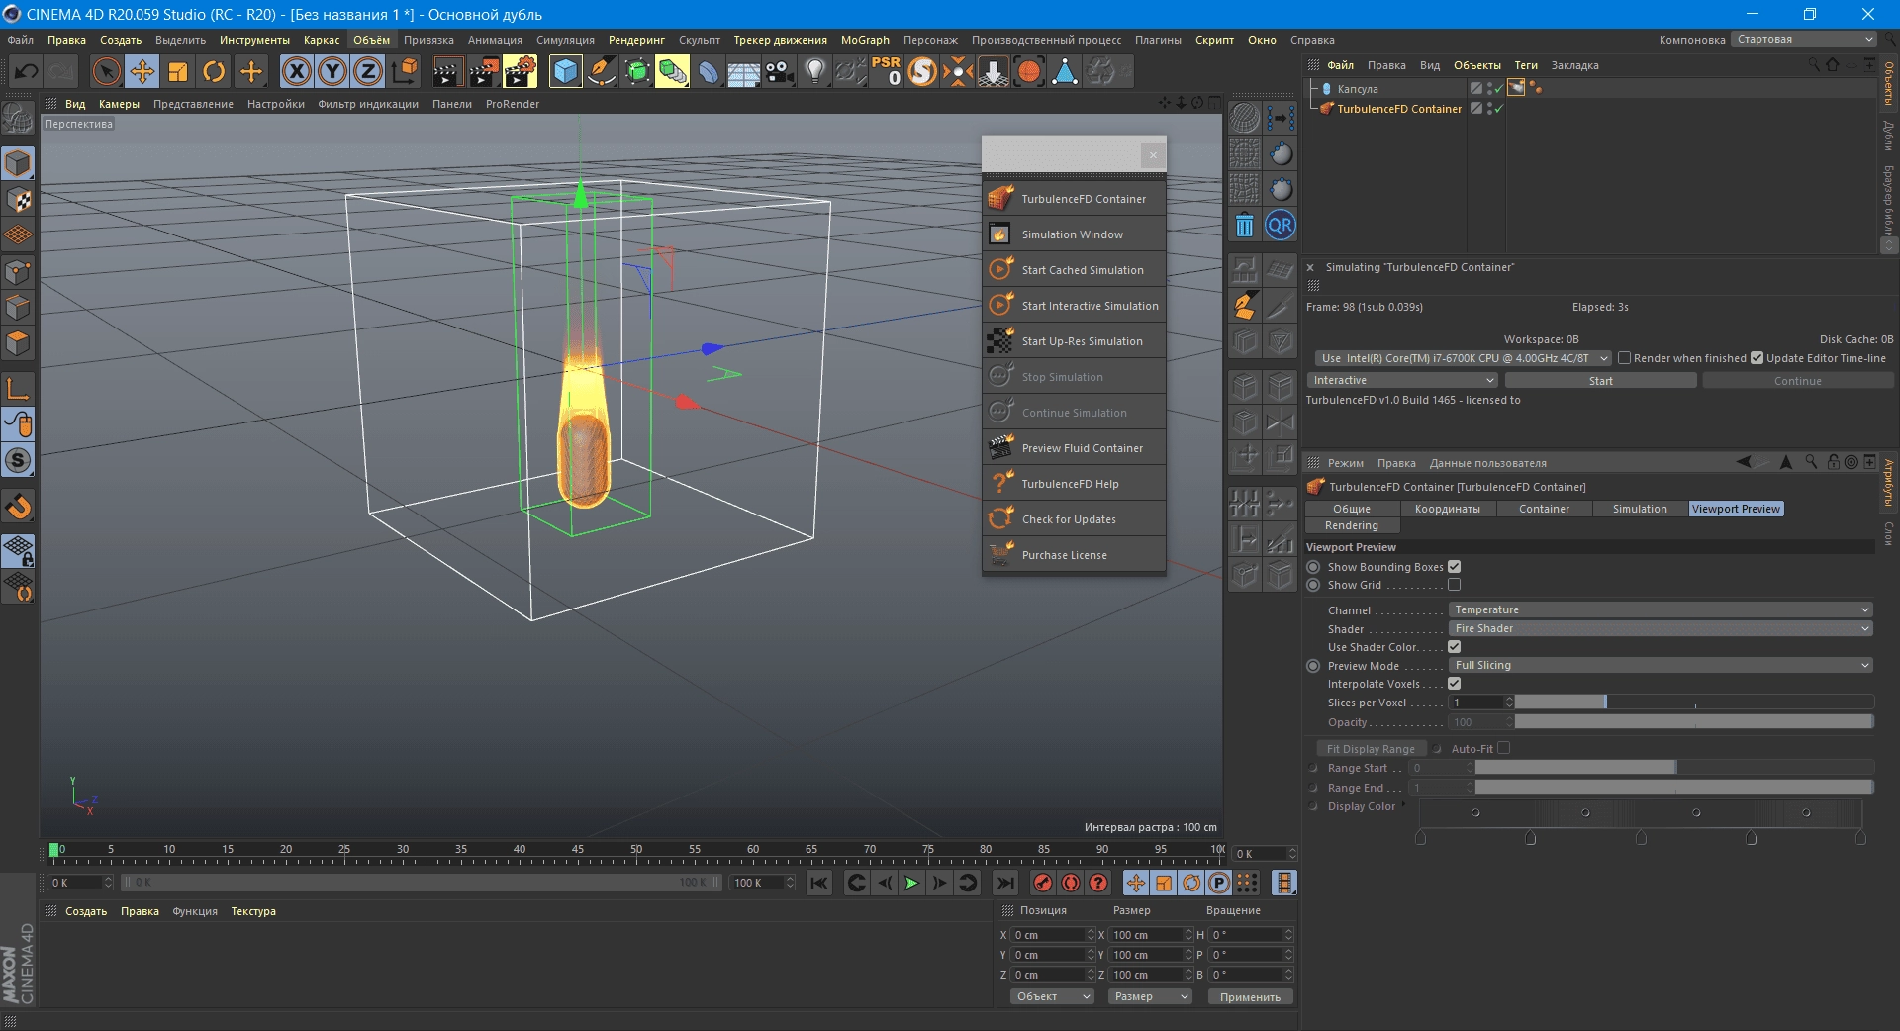
Task: Switch to the Rendering tab
Action: pos(1351,525)
